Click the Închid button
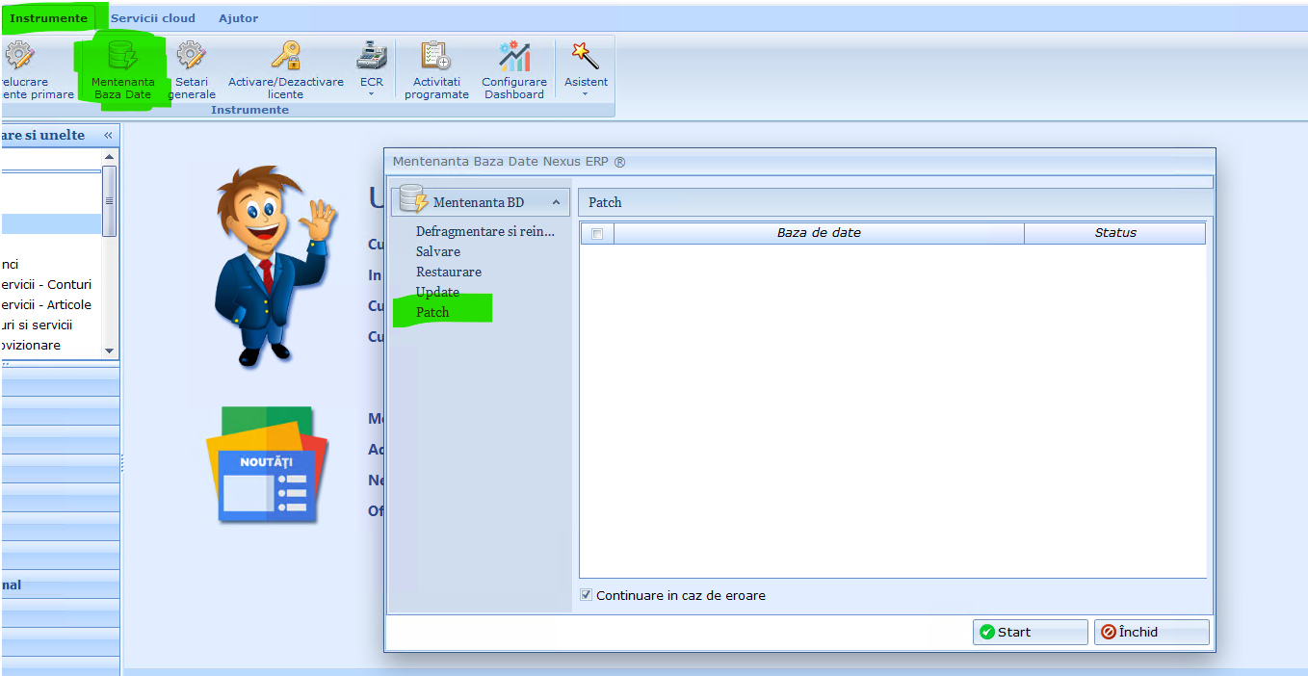1308x676 pixels. coord(1152,632)
